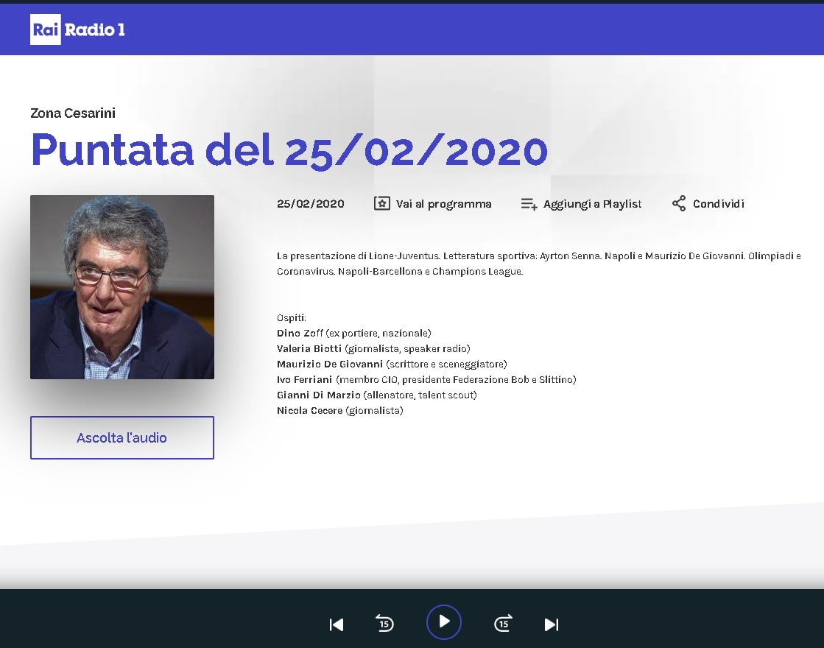Rewind 15 seconds in the player
This screenshot has width=824, height=648.
[384, 624]
